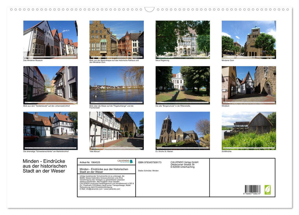Image resolution: width=299 pixels, height=215 pixels.
Task: Select the calendar strip below the Windloch image
Action: 248,102
